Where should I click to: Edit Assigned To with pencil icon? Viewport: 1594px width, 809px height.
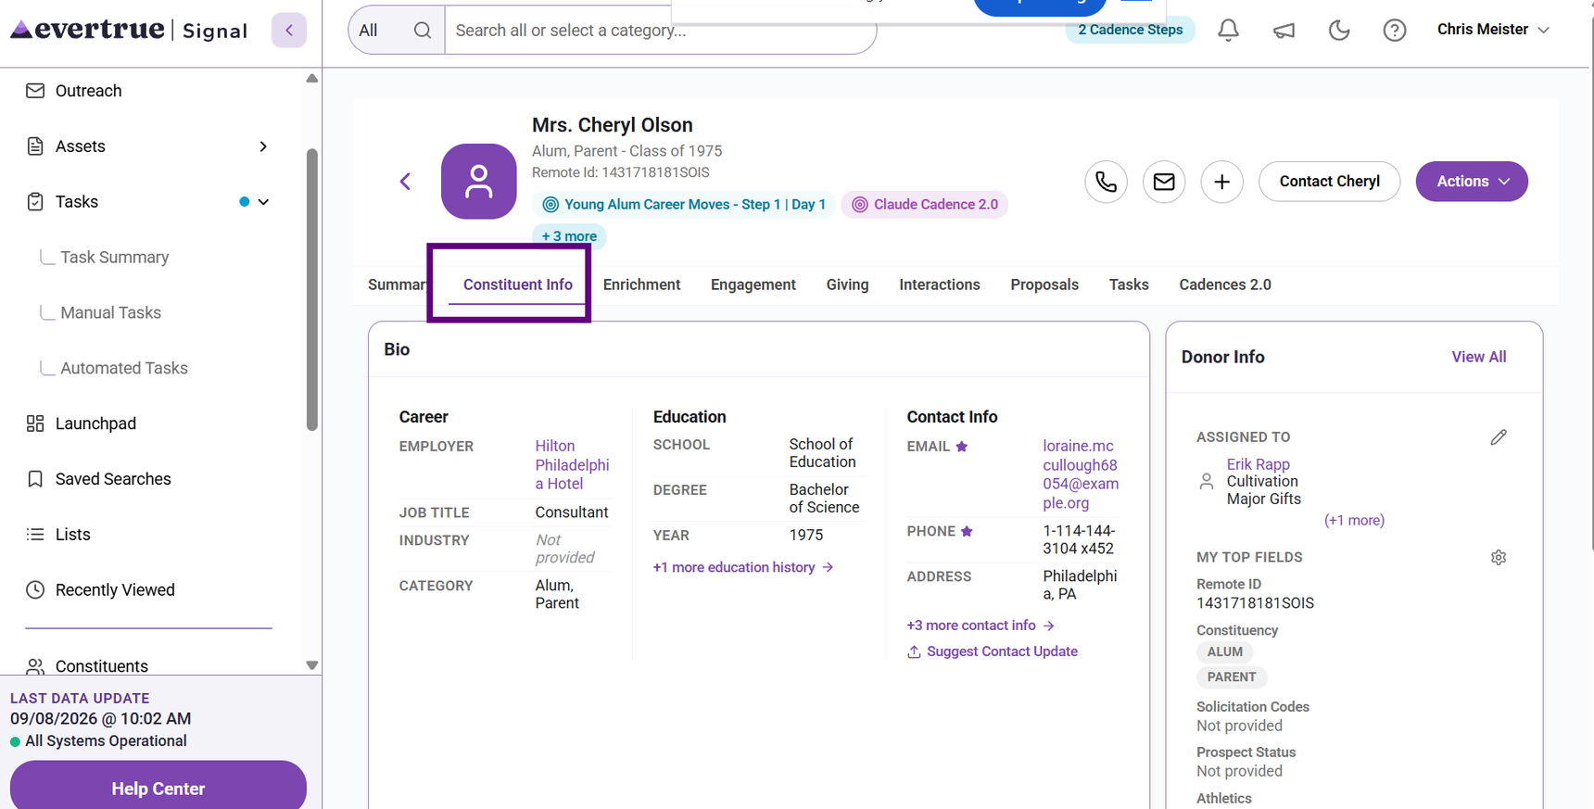(1499, 436)
